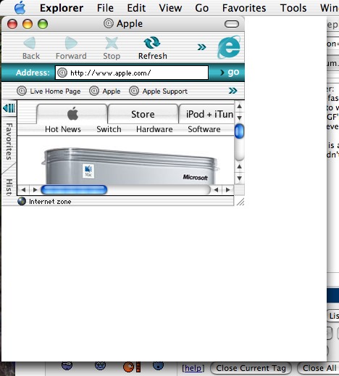Image resolution: width=339 pixels, height=376 pixels.
Task: Click the page icon inside the address field
Action: [x=62, y=73]
